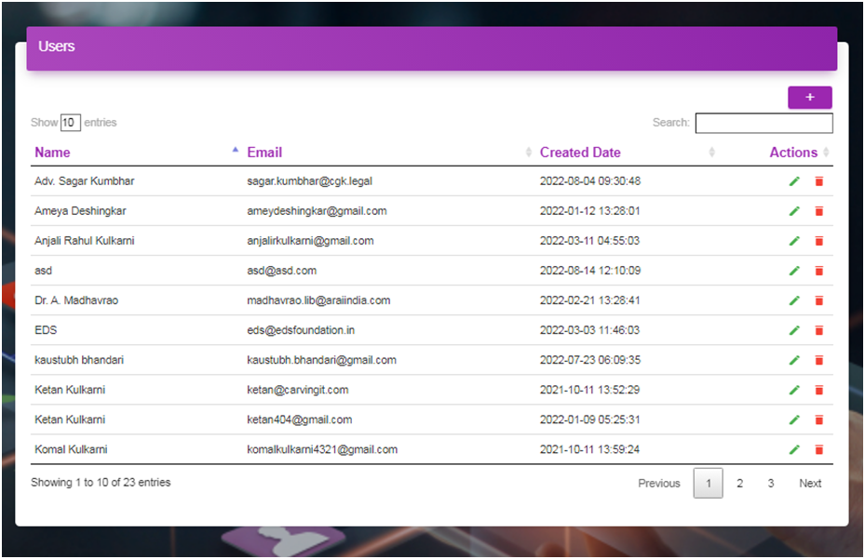Viewport: 865px width, 559px height.
Task: Click the Users panel heading
Action: pyautogui.click(x=56, y=47)
